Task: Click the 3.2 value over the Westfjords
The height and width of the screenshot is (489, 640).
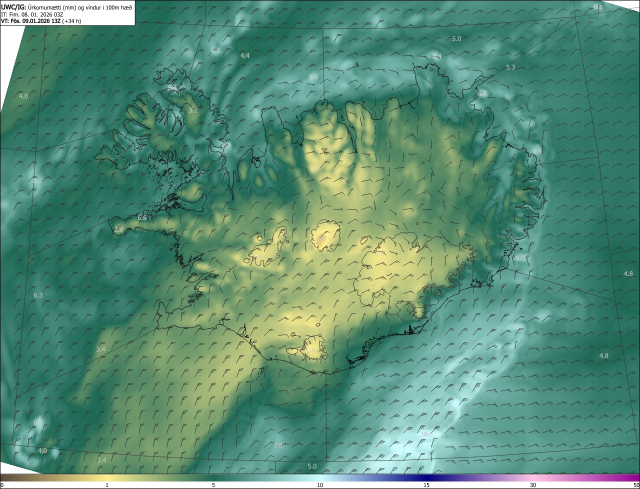Action: point(193,110)
